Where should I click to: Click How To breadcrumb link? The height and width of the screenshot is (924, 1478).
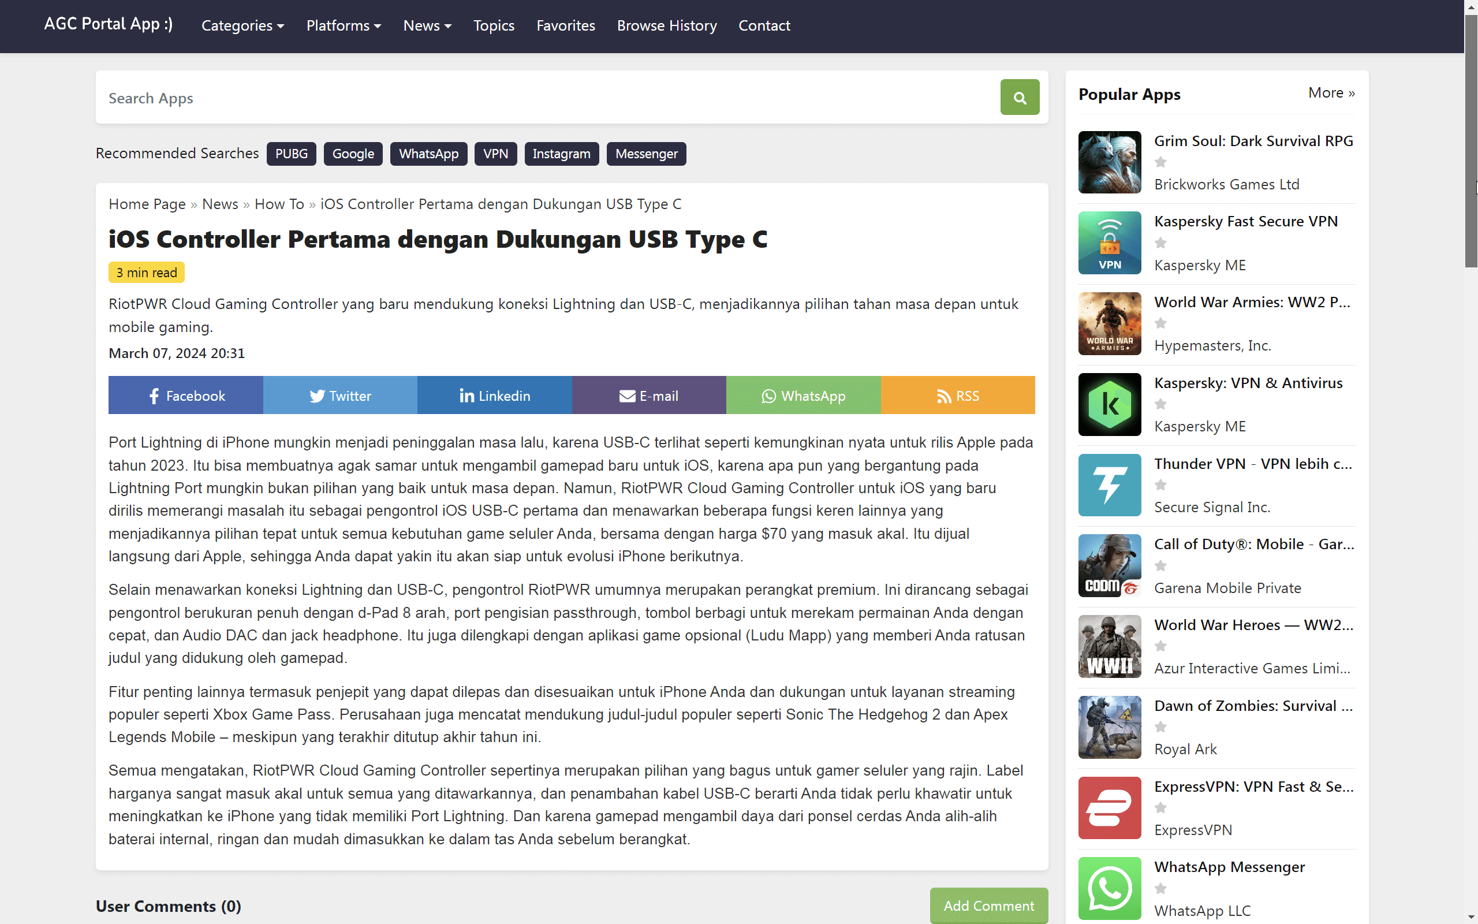tap(279, 204)
